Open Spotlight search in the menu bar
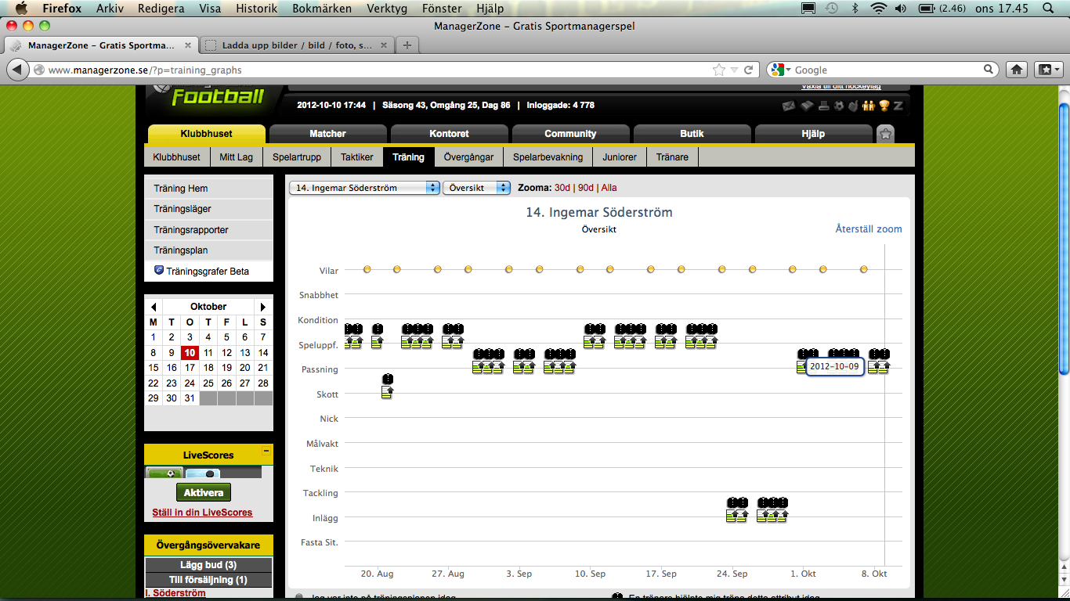This screenshot has width=1070, height=601. coord(1048,9)
